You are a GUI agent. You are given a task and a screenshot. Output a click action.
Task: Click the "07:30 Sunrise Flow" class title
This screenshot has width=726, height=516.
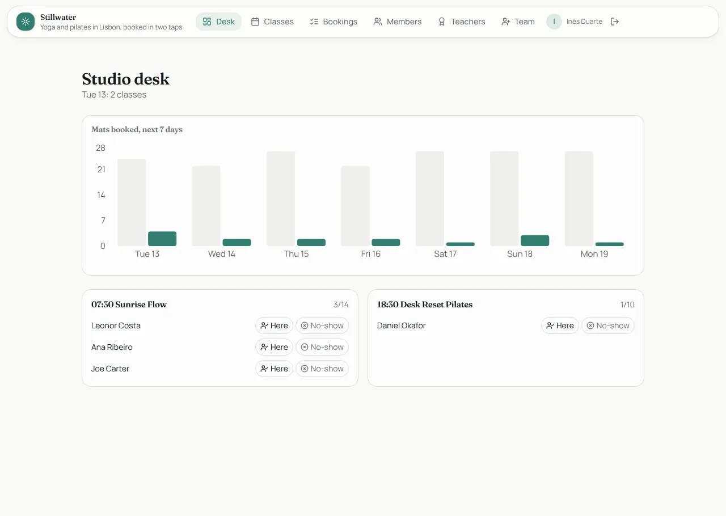coord(129,304)
